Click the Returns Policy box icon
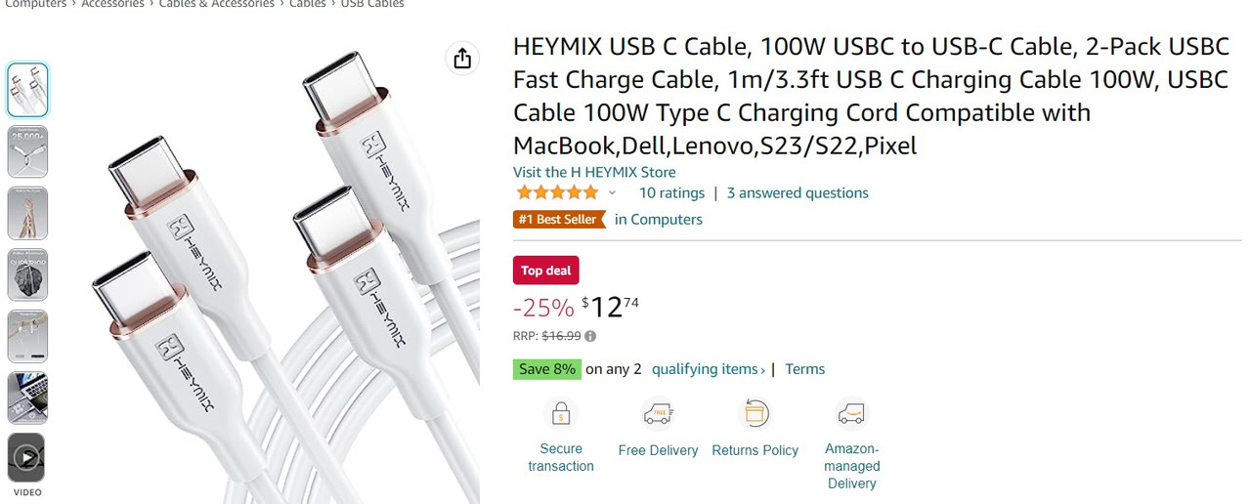This screenshot has width=1251, height=504. click(x=755, y=414)
